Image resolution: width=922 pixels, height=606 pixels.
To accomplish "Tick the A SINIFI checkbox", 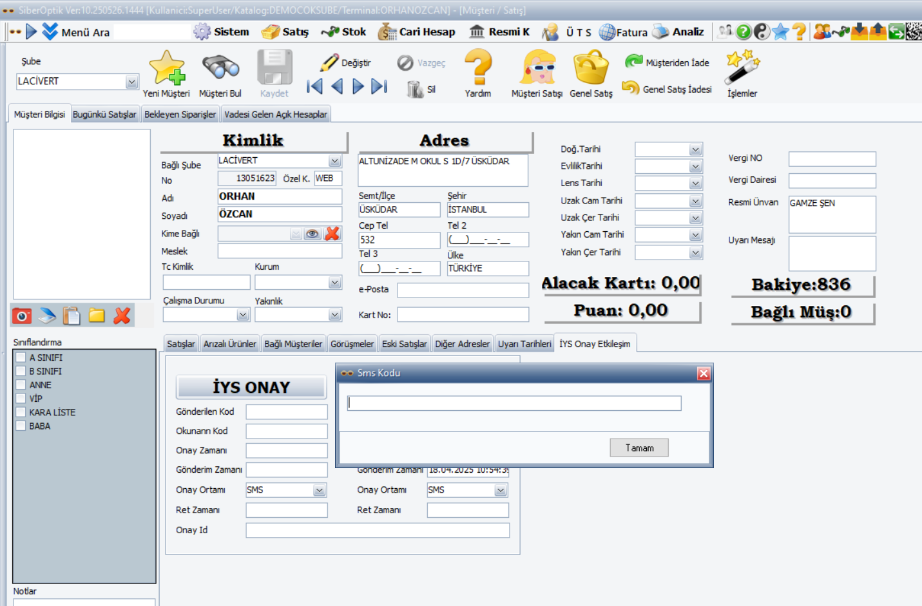I will (x=21, y=357).
